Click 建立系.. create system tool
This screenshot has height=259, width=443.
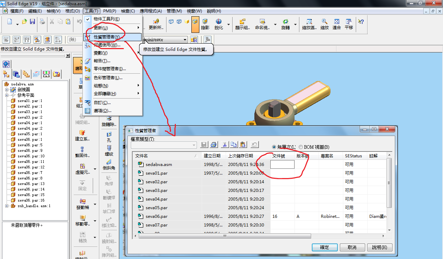coord(82,136)
